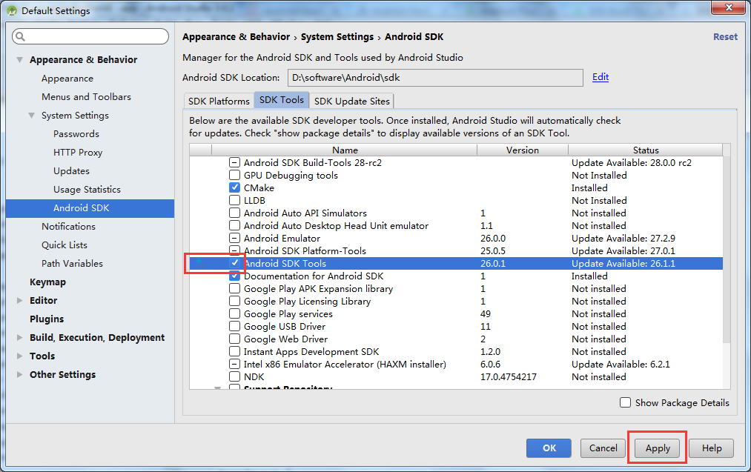Collapse the Support Repository group arrow
751x472 pixels.
[x=217, y=388]
